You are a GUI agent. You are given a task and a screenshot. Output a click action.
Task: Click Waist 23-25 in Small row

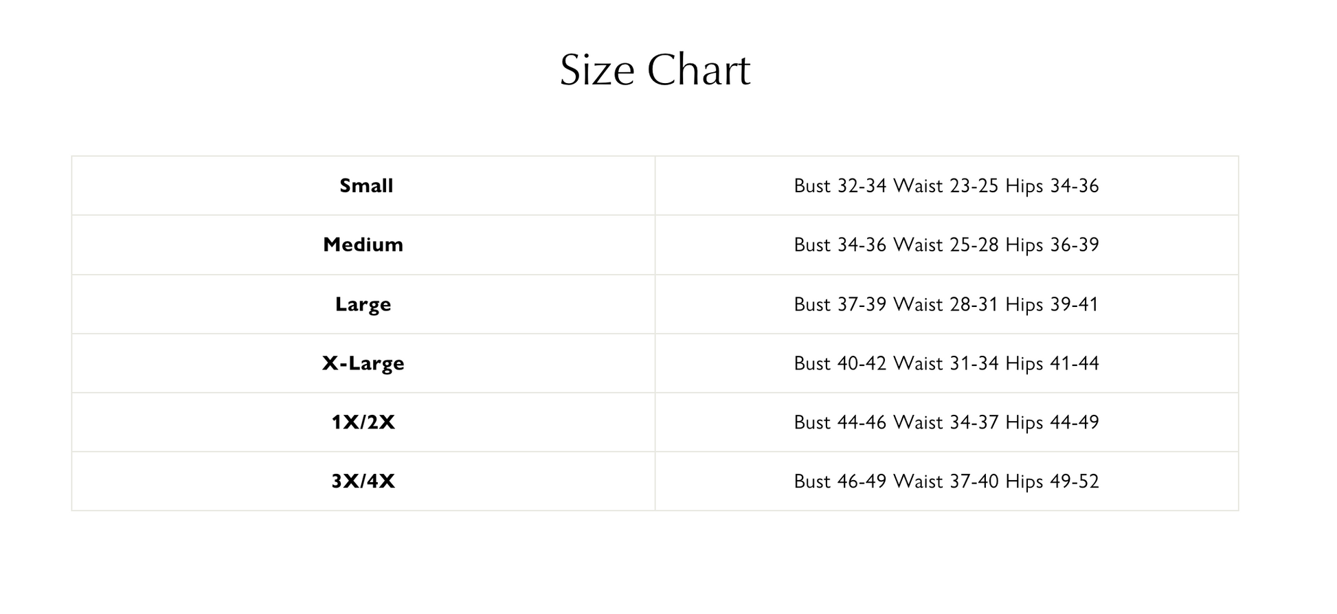[945, 185]
